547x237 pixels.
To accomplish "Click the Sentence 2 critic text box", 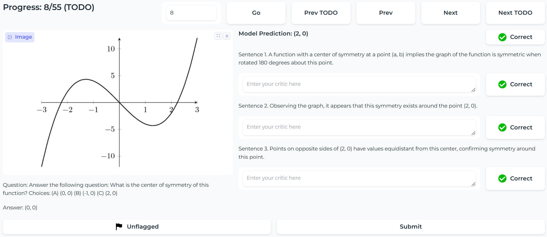I will pyautogui.click(x=359, y=127).
